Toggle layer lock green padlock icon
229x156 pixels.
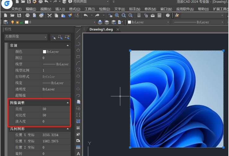click(22, 22)
